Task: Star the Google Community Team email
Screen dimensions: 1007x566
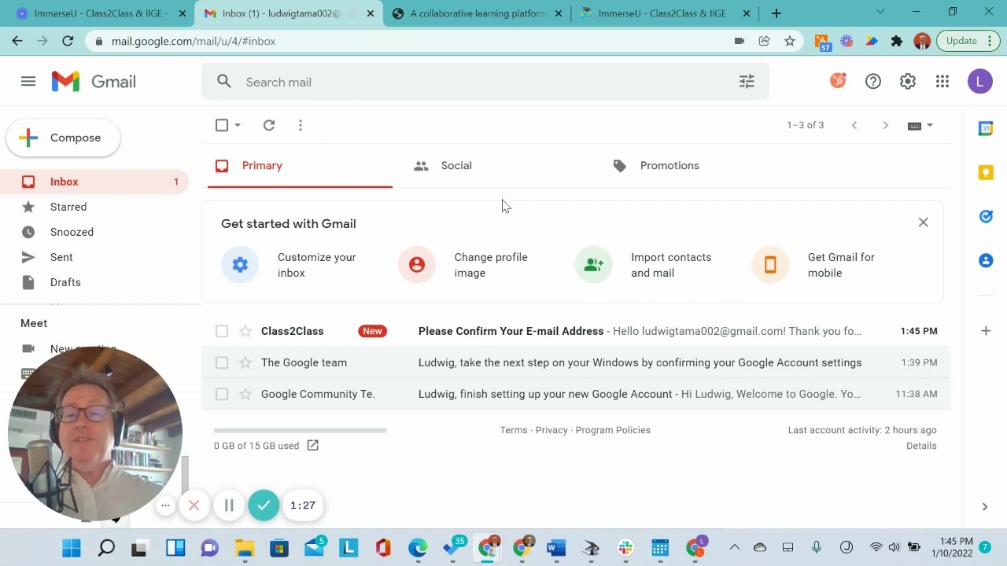Action: tap(245, 394)
